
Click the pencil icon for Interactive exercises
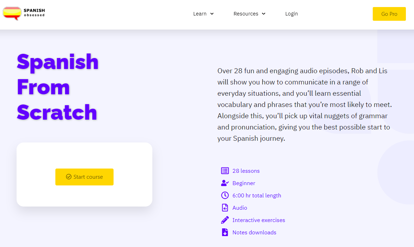pos(225,220)
